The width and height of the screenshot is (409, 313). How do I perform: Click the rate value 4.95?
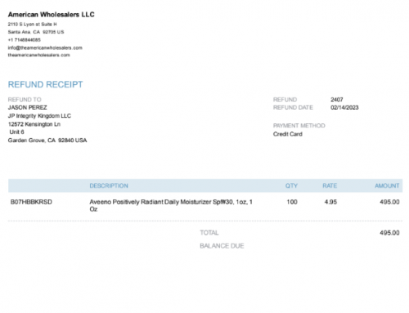(330, 202)
